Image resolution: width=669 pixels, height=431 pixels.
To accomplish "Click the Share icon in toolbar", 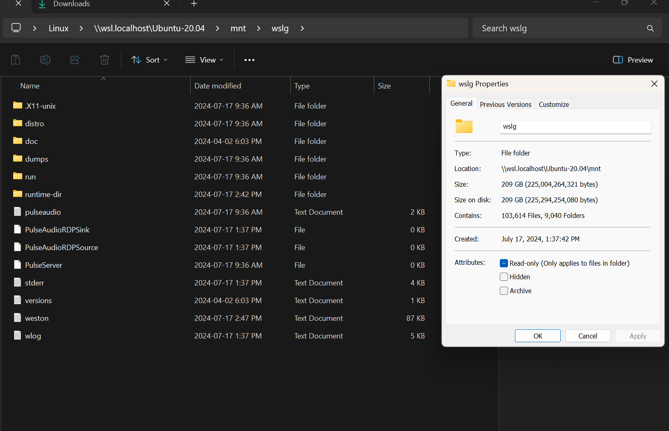I will [x=75, y=60].
